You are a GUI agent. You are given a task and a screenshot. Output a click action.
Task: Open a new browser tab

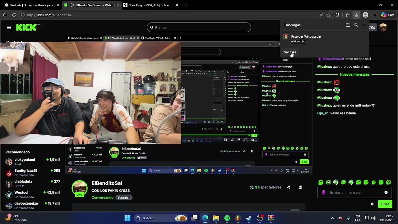186,5
